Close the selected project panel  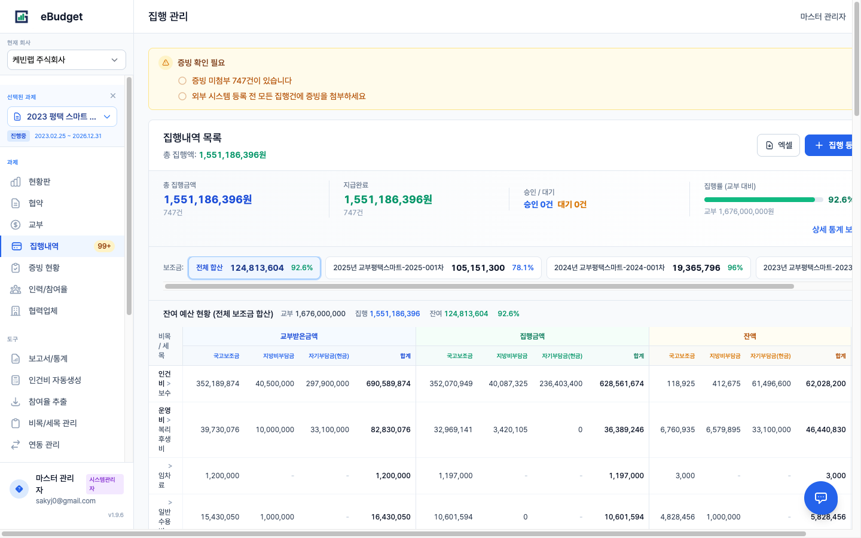pos(113,96)
